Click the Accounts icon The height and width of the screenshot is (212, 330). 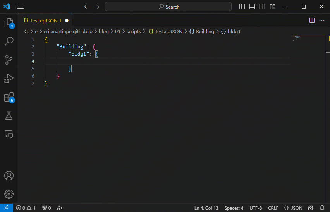click(9, 176)
